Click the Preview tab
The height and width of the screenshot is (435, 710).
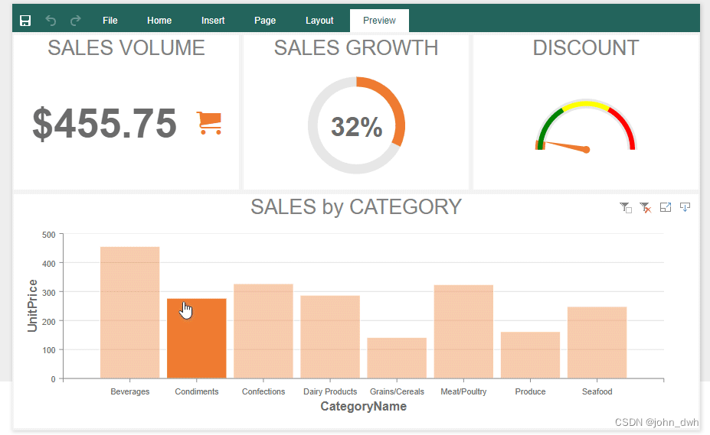pyautogui.click(x=379, y=21)
